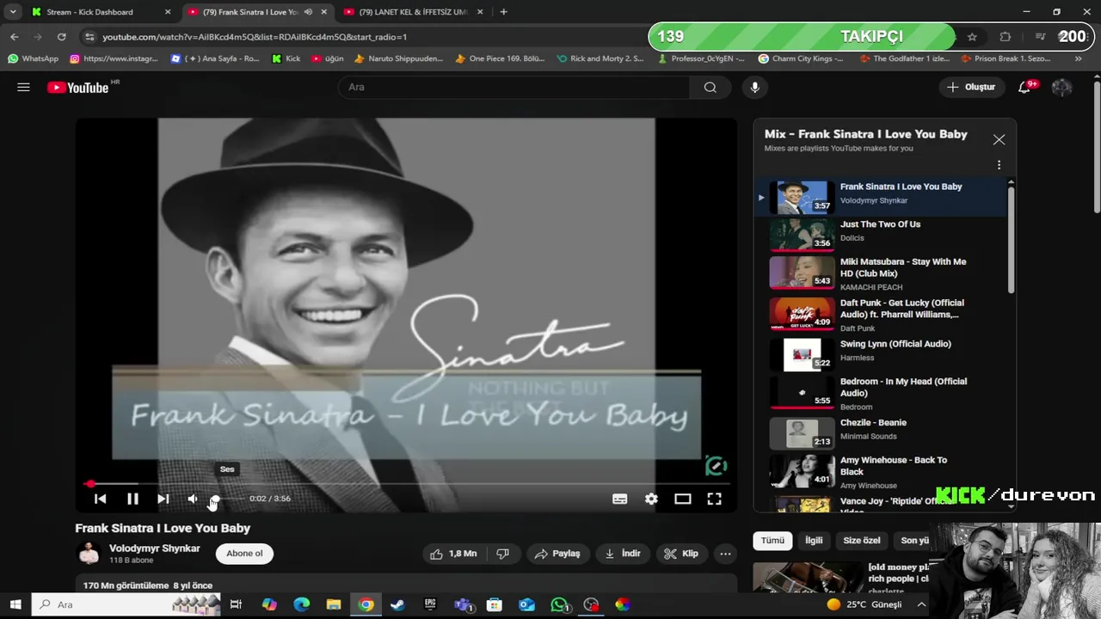Screen dimensions: 1101x619
Task: Bookmark this page with the star
Action: 972,37
